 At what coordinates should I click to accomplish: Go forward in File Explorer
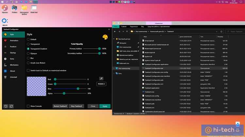(x=119, y=31)
